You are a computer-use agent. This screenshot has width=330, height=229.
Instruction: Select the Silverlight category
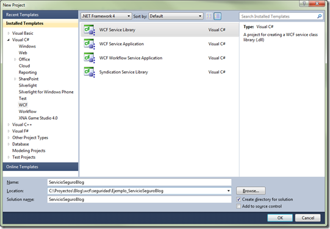click(27, 85)
